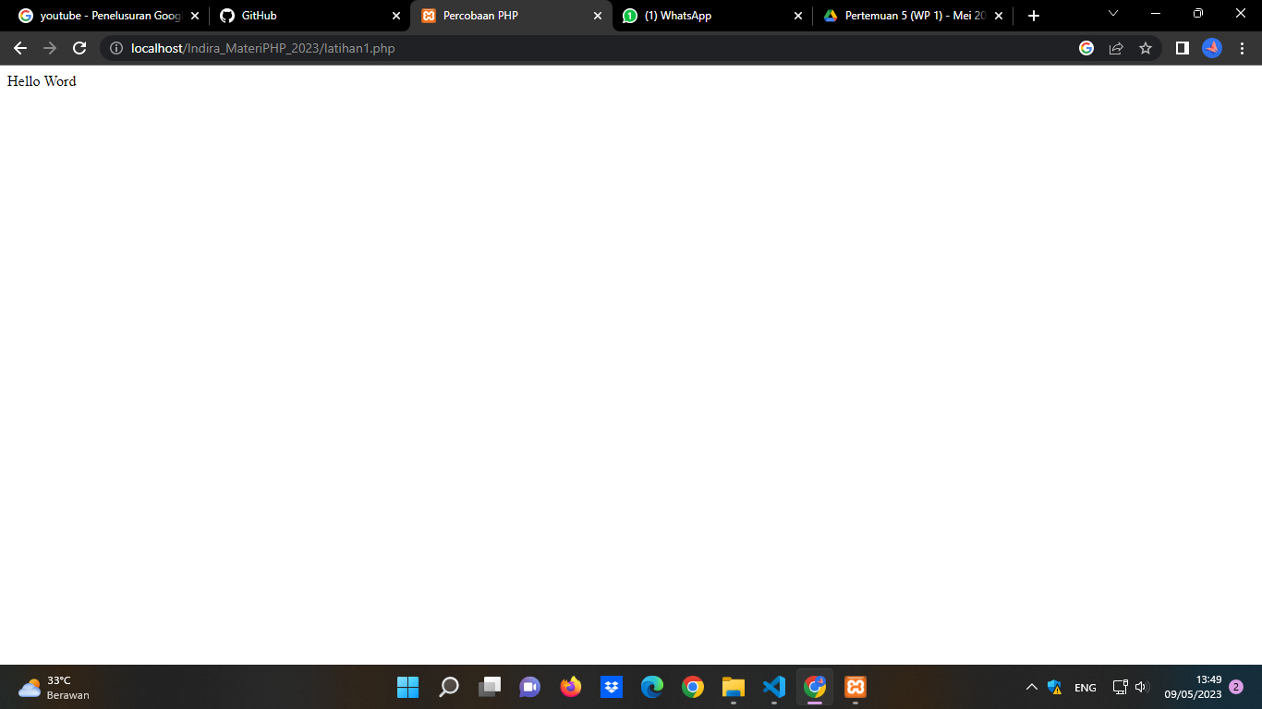The image size is (1262, 709).
Task: Open the hidden icons chevron in the system tray
Action: tap(1031, 687)
